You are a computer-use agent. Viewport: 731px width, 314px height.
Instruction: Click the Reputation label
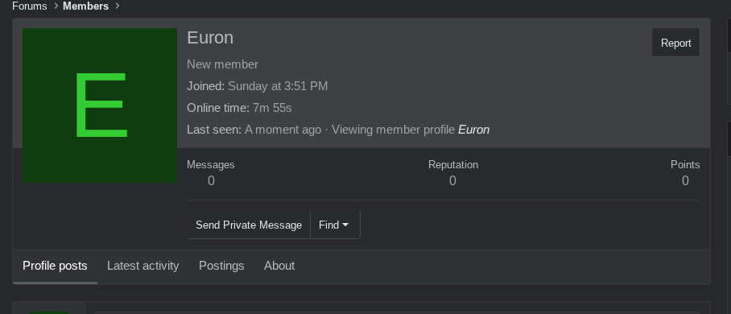[453, 165]
